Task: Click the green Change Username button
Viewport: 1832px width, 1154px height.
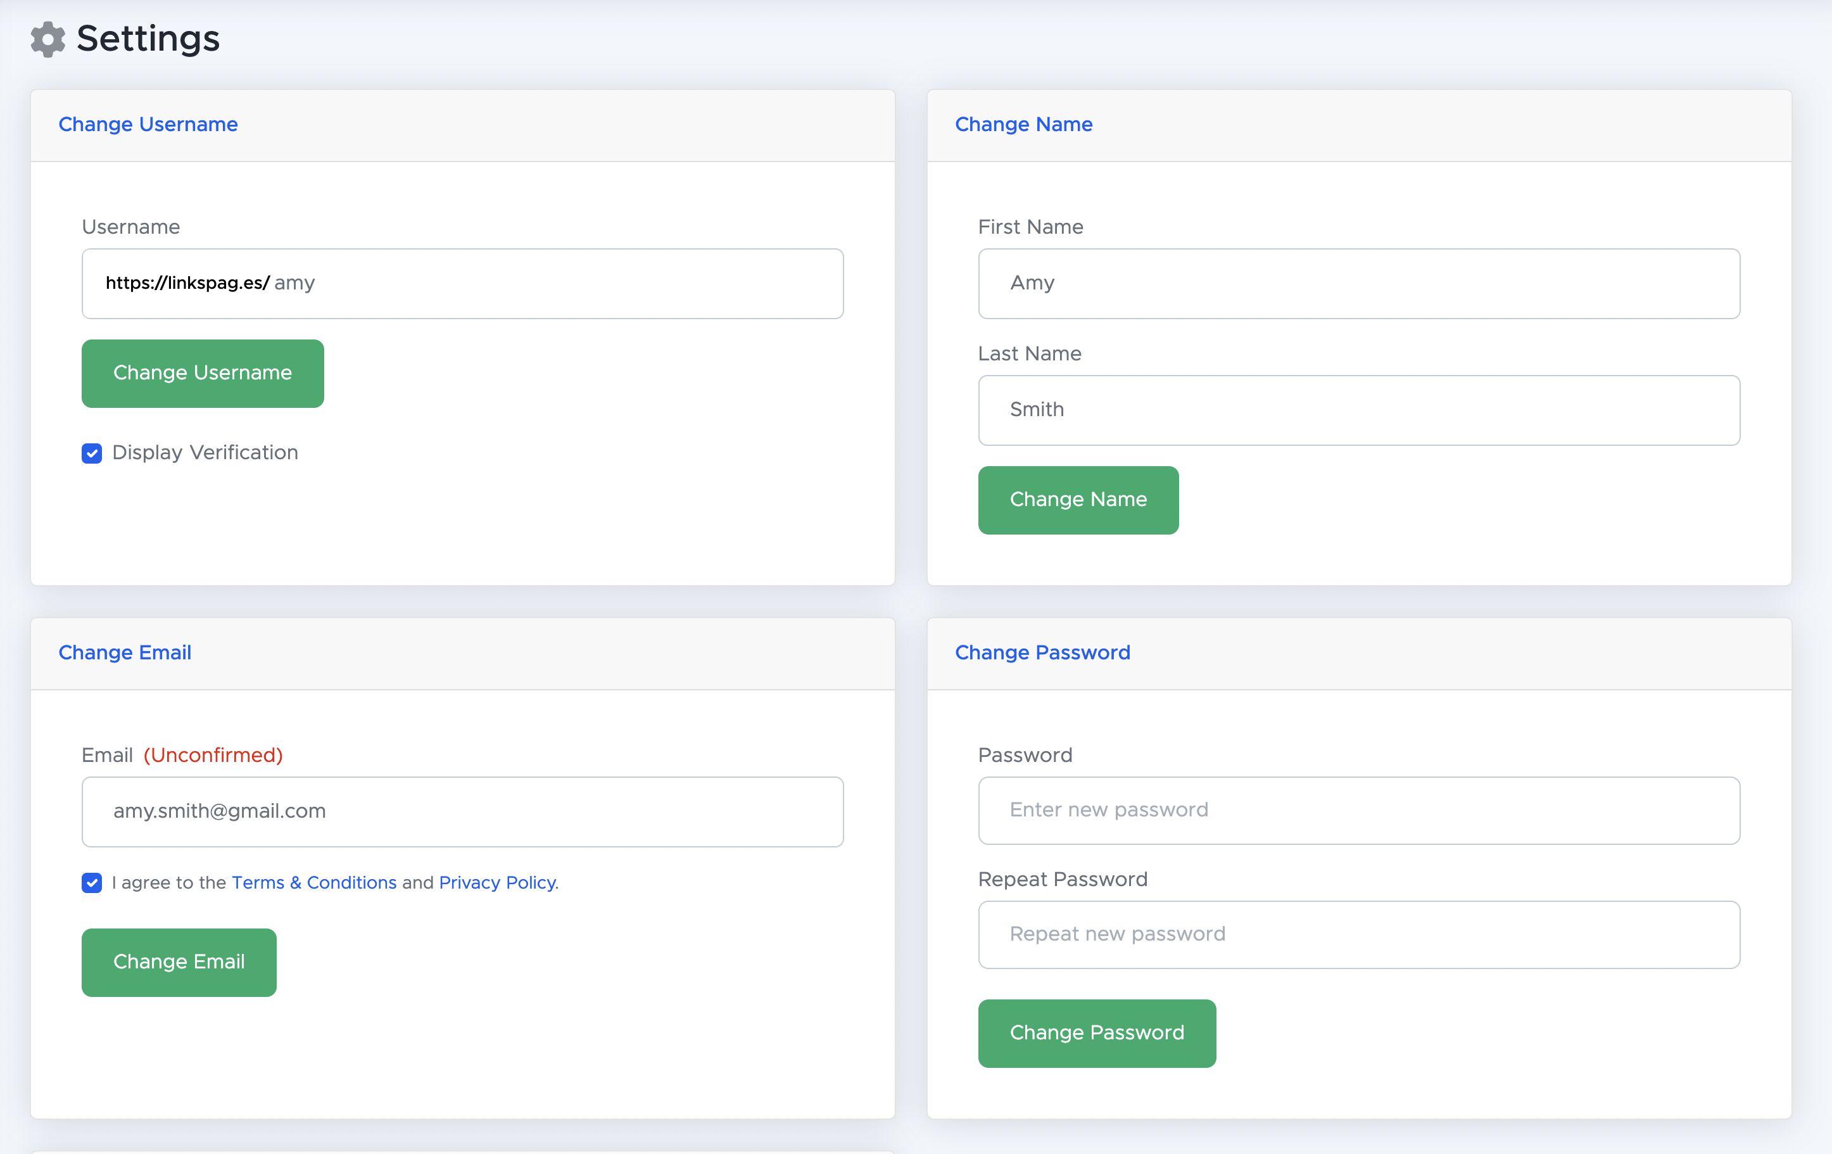Action: pos(203,373)
